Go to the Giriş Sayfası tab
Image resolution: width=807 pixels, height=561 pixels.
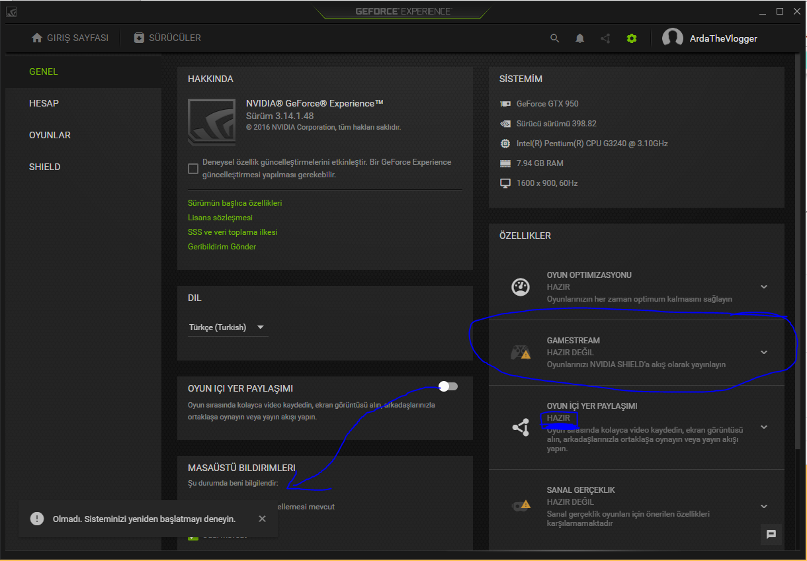click(69, 38)
